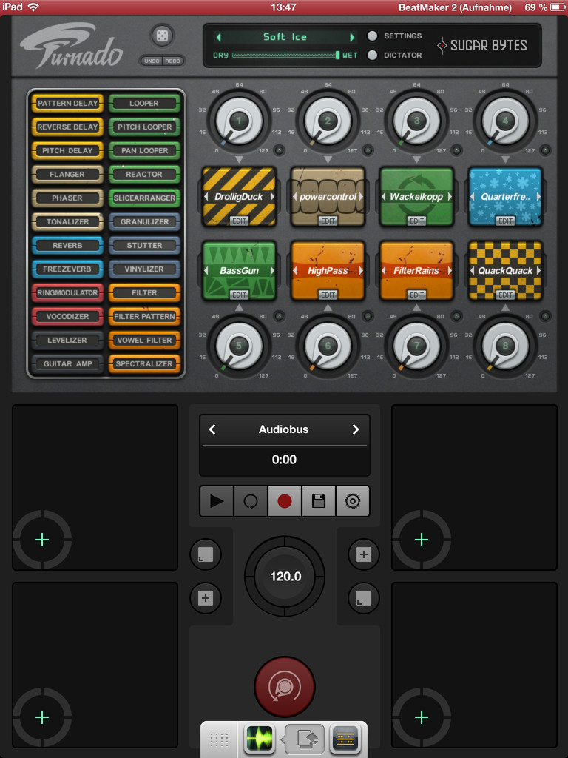The width and height of the screenshot is (568, 758).
Task: Click the lower-right corner square button beside tempo dial
Action: 364,598
